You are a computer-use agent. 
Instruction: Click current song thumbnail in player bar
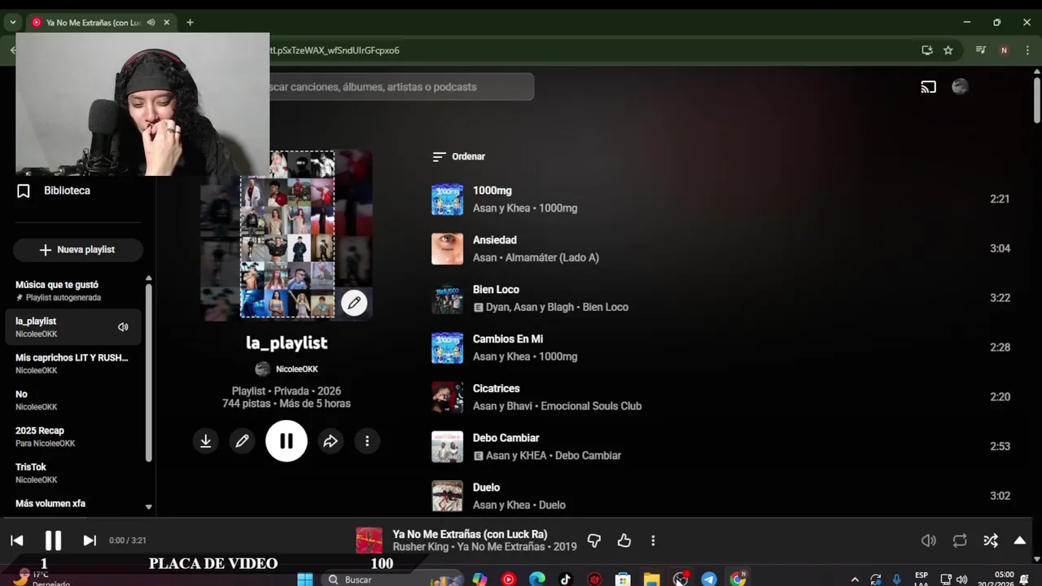pos(369,540)
